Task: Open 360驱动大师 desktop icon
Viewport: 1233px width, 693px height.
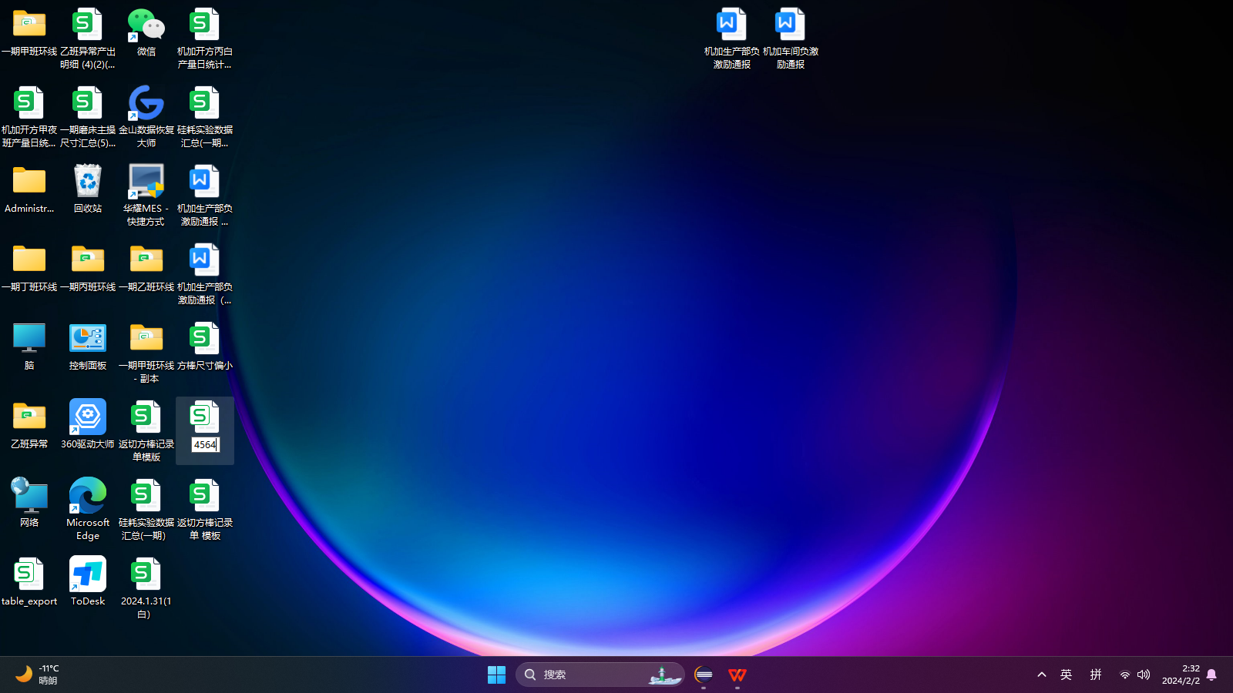Action: pos(88,418)
